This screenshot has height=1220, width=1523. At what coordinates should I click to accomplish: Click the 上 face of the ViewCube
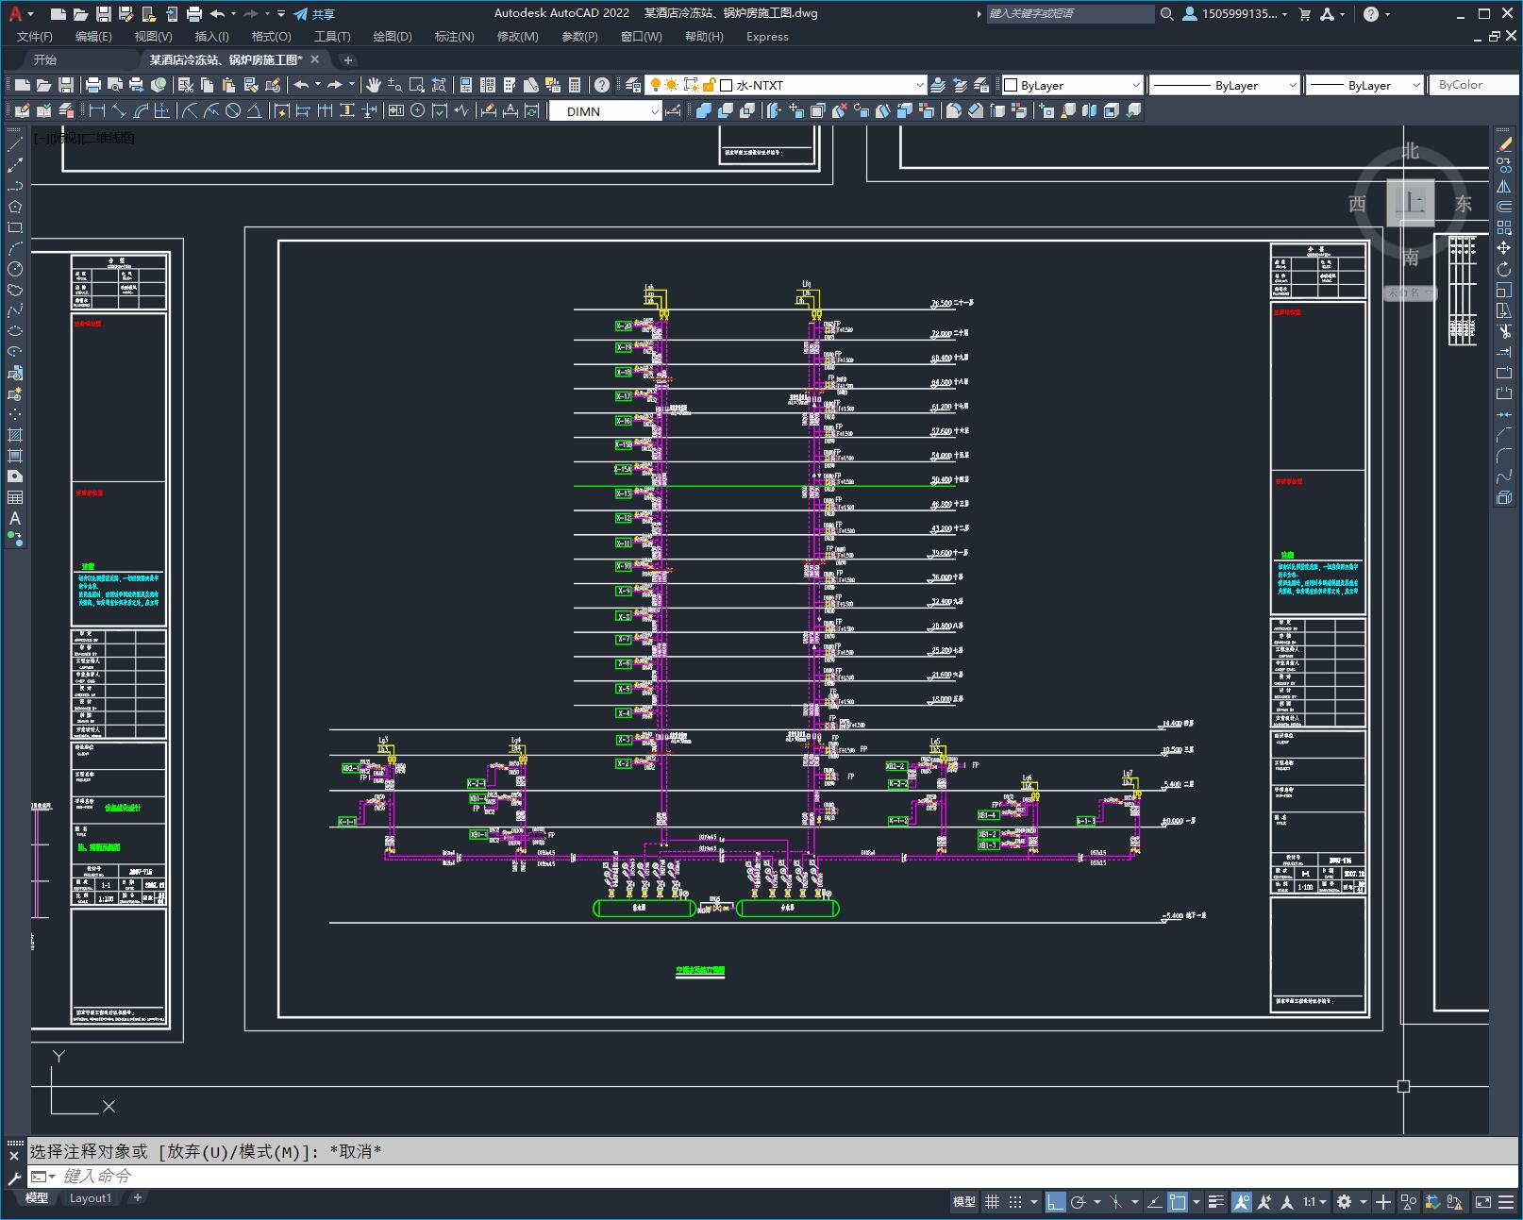tap(1411, 203)
